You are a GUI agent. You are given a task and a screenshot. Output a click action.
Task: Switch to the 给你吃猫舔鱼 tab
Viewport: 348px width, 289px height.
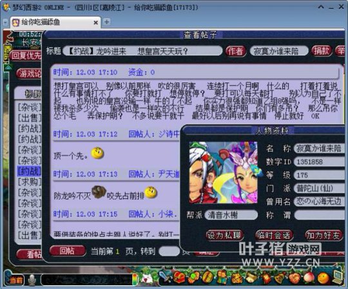point(55,23)
